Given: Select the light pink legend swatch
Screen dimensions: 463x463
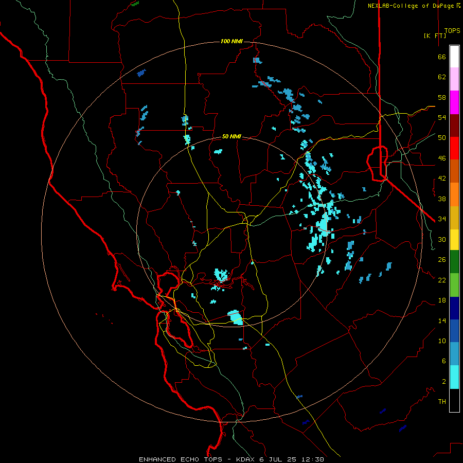Looking at the screenshot, I should [x=454, y=79].
